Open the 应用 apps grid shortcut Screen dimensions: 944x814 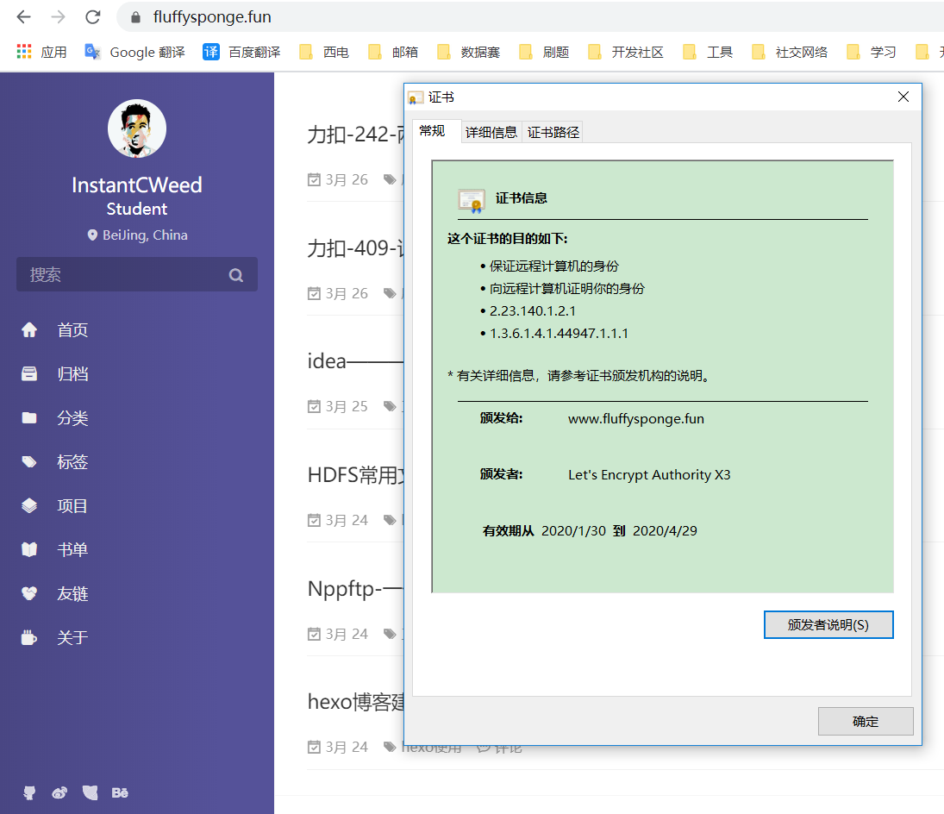(41, 53)
